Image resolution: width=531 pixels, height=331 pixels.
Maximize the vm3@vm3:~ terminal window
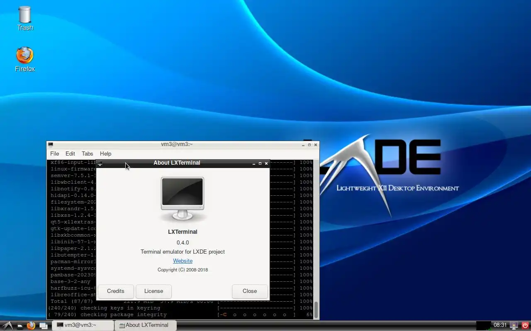(x=309, y=145)
